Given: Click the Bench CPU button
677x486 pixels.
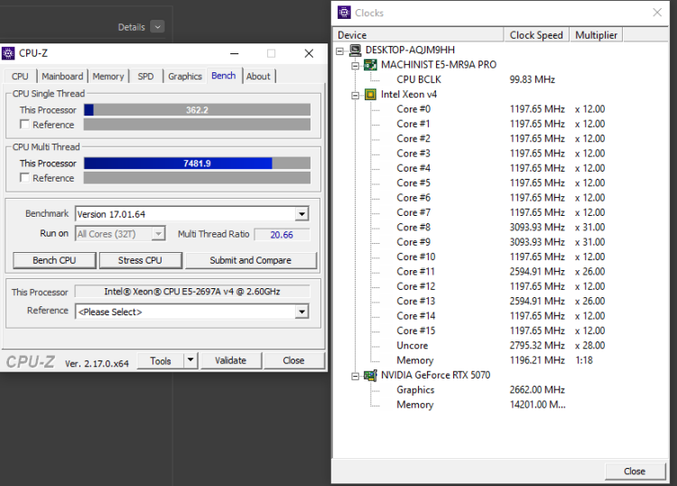Looking at the screenshot, I should [55, 260].
